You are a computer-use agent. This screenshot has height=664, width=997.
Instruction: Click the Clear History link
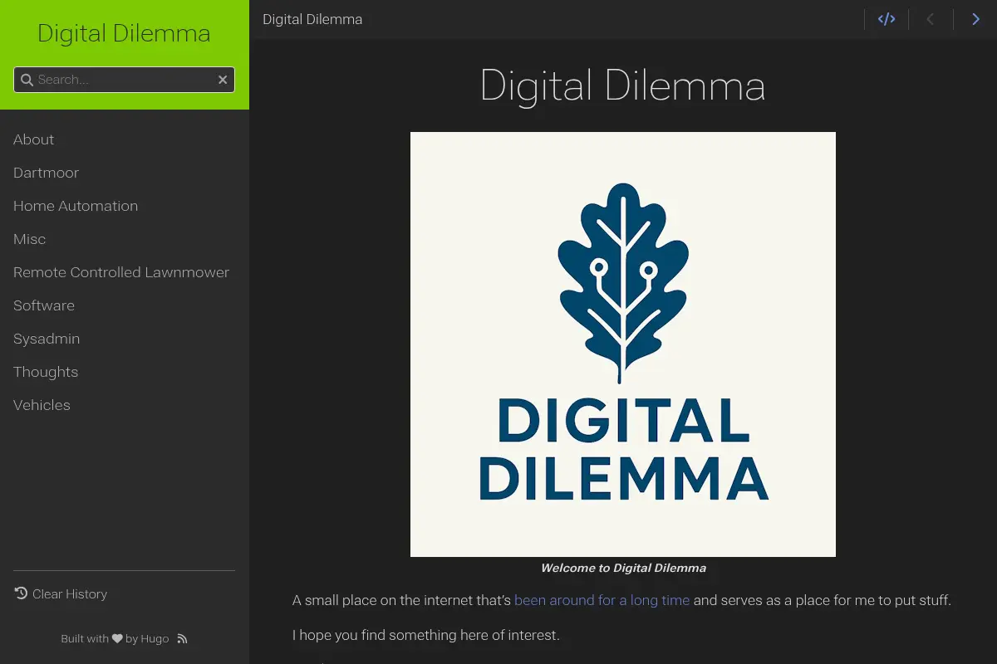70,593
